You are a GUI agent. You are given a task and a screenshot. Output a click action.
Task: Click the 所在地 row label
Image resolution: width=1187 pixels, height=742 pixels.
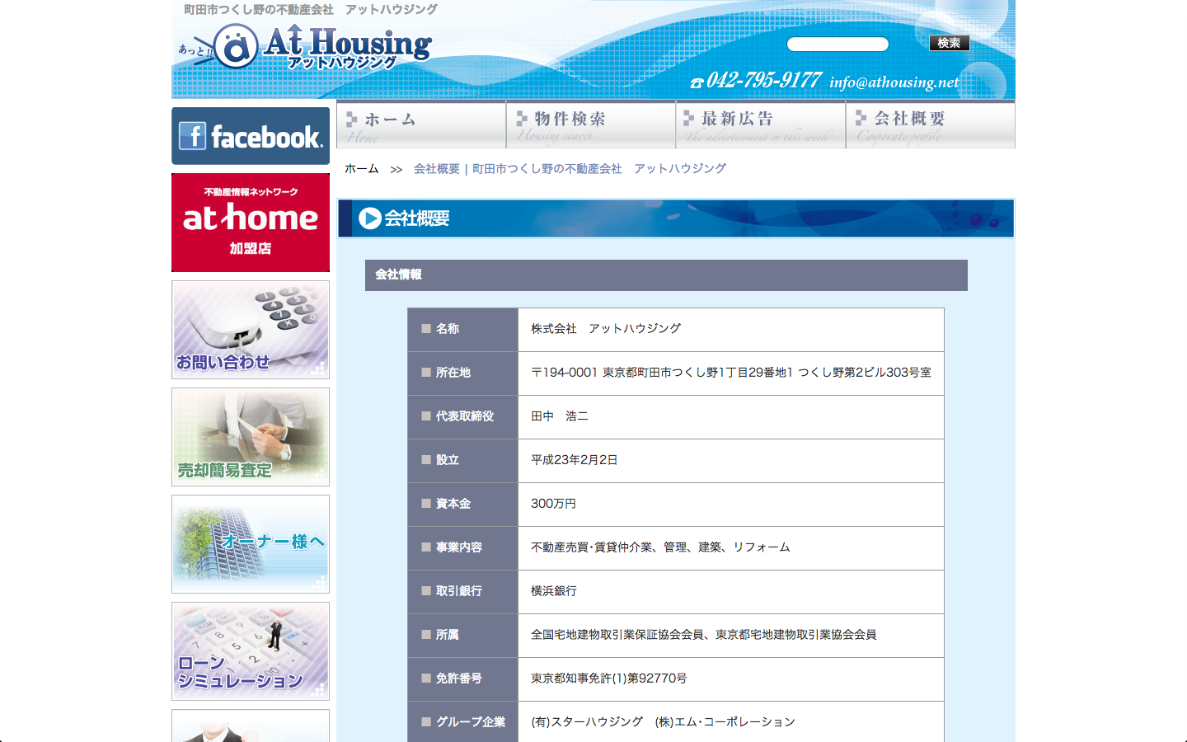tap(453, 373)
